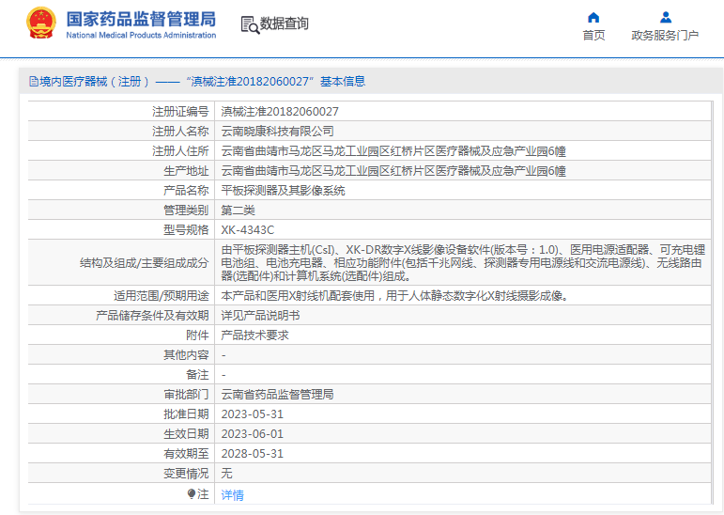Click the 其他内容 row label

(186, 355)
